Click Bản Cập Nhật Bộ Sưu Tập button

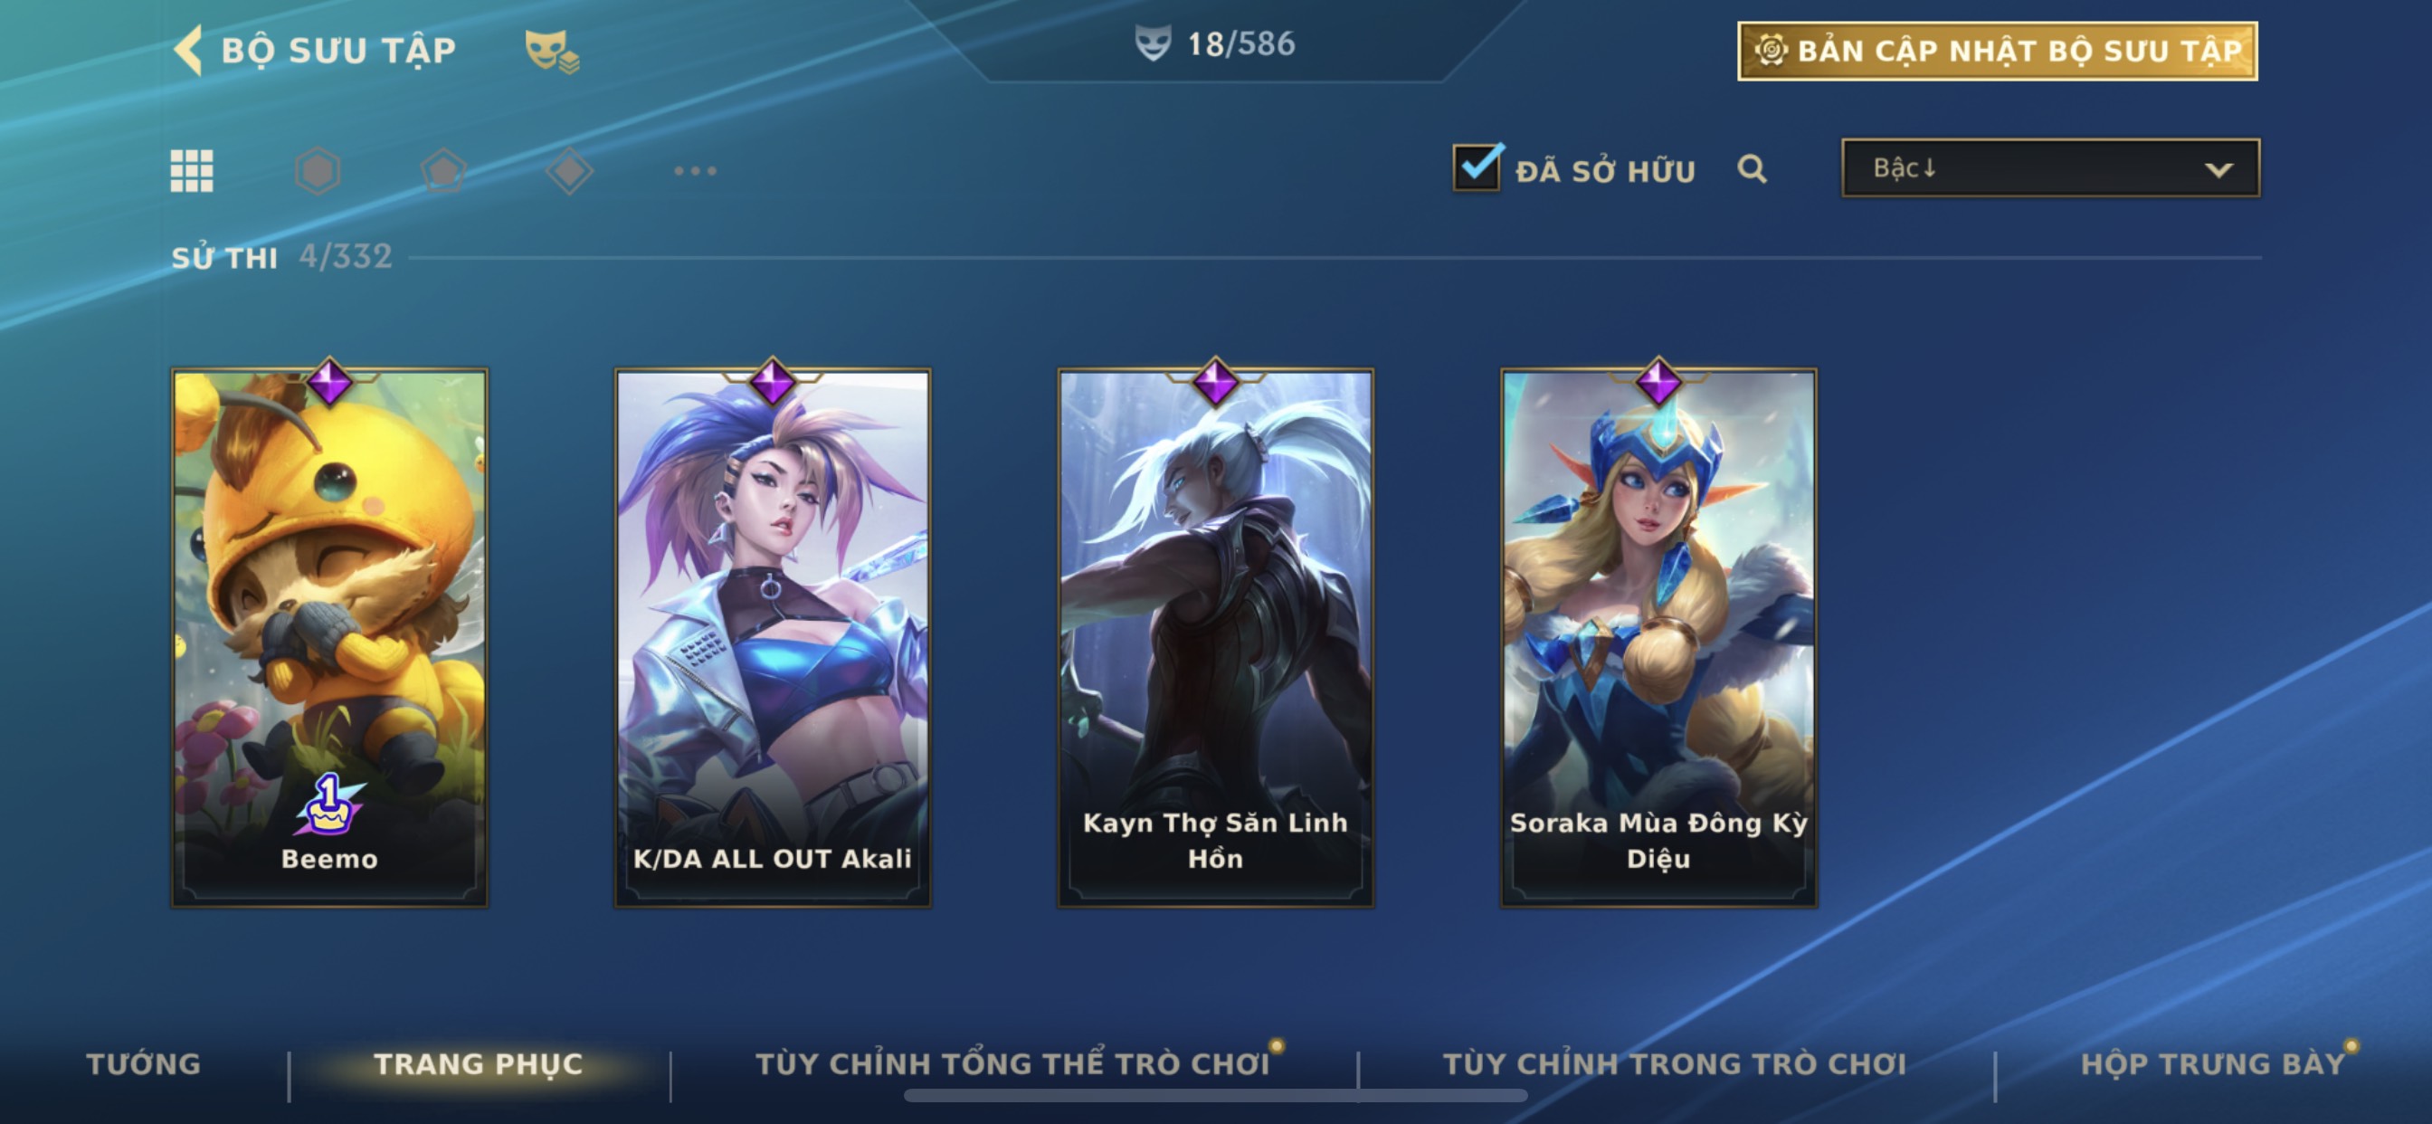click(x=1998, y=51)
